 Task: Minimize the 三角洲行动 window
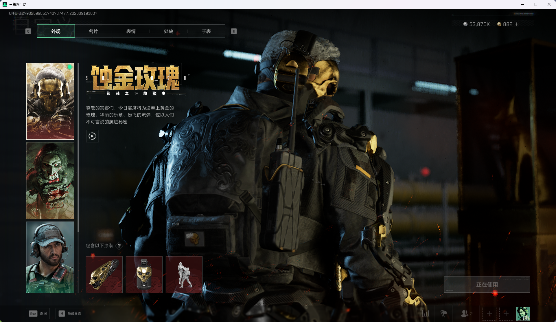[523, 4]
